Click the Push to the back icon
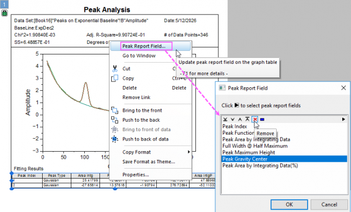 point(115,120)
